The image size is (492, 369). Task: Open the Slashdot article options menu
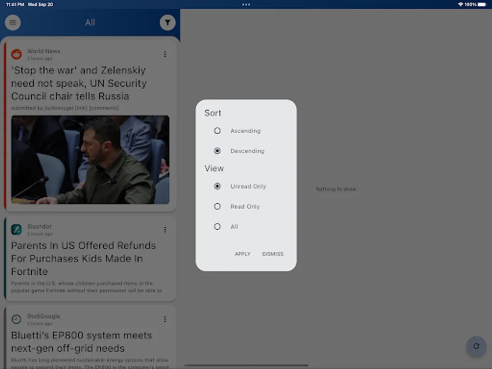tap(165, 230)
